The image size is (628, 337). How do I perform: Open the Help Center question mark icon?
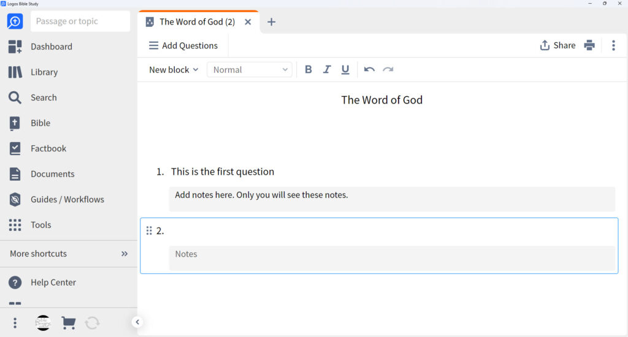pyautogui.click(x=15, y=282)
